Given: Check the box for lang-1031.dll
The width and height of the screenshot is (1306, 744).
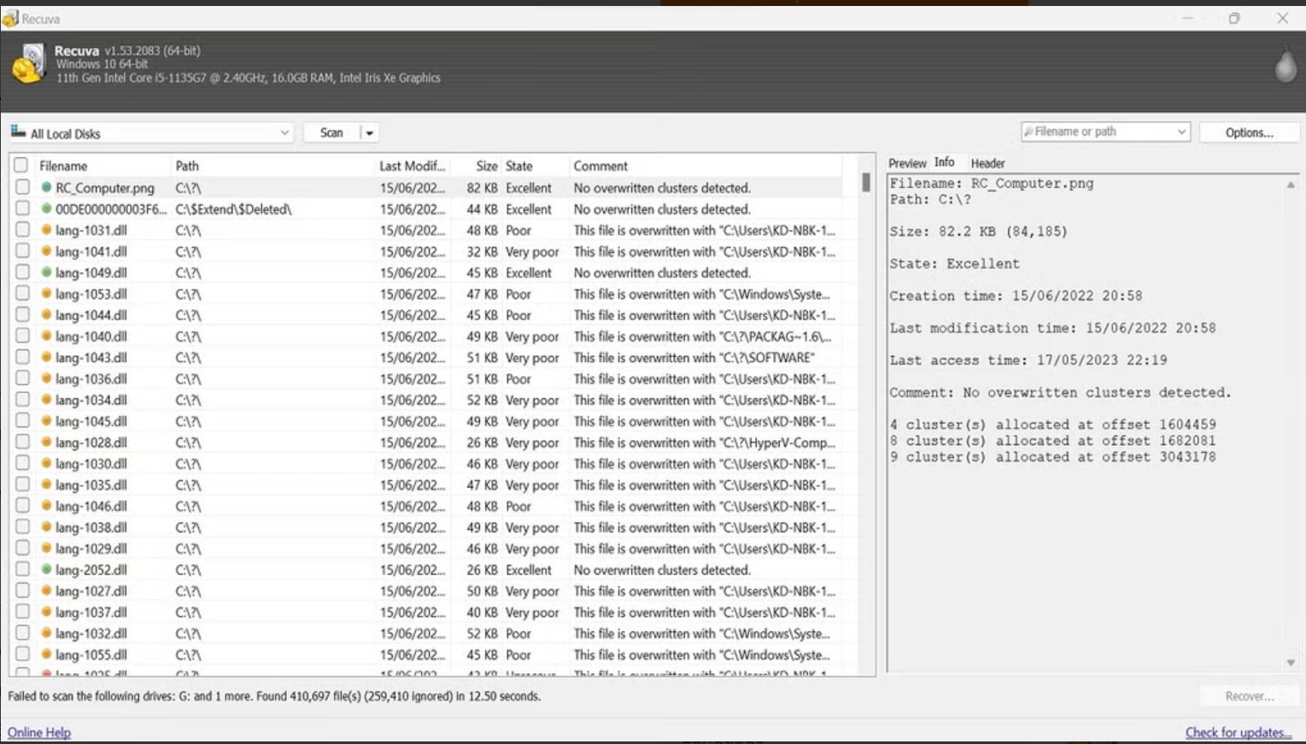Looking at the screenshot, I should [22, 230].
